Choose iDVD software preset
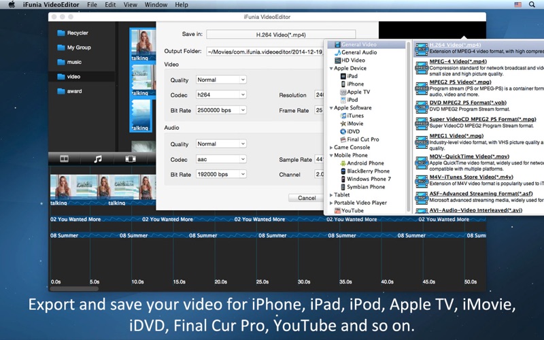This screenshot has height=340, width=544. (x=350, y=131)
